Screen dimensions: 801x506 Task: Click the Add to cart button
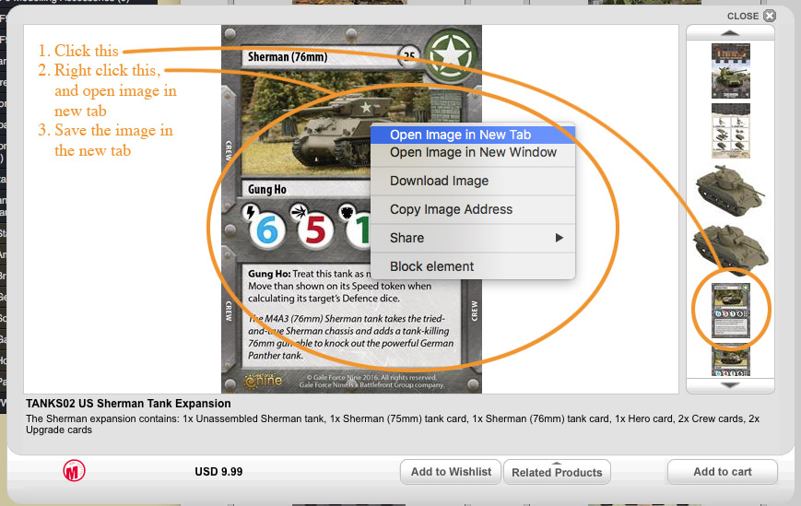coord(723,472)
